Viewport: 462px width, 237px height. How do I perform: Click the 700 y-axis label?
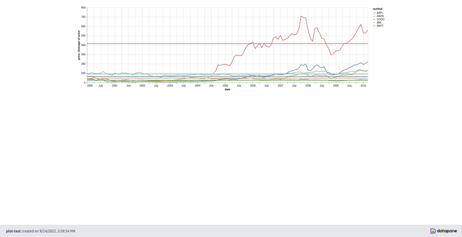point(83,17)
